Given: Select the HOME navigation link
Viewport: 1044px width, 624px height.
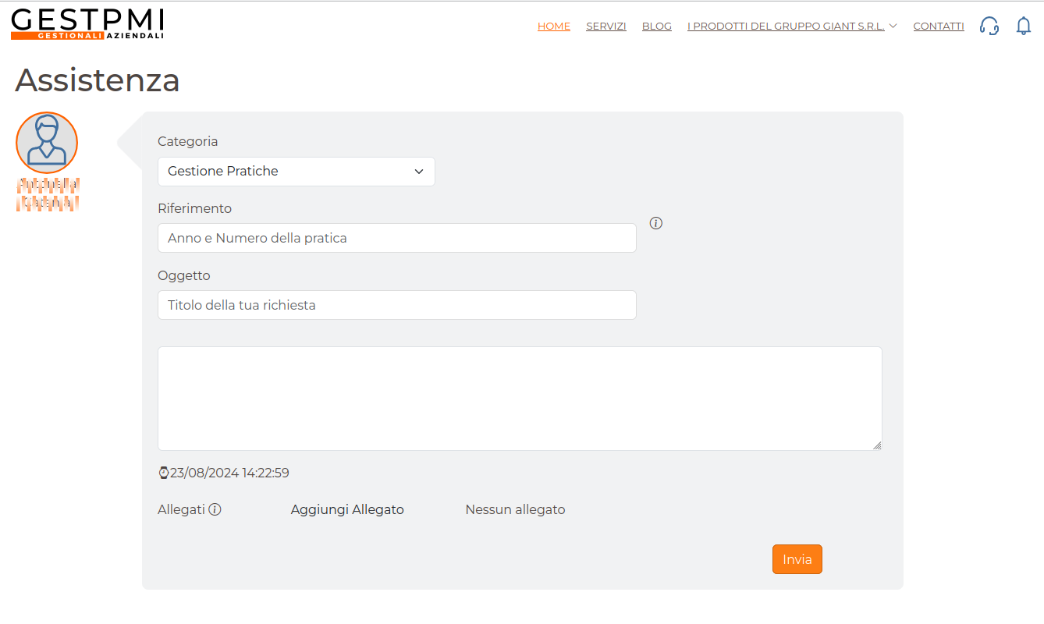Looking at the screenshot, I should 553,26.
